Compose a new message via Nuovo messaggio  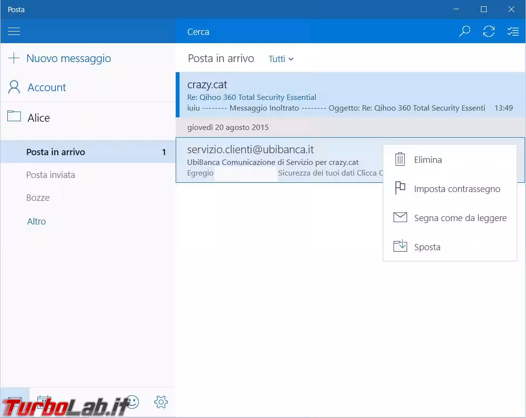tap(68, 59)
